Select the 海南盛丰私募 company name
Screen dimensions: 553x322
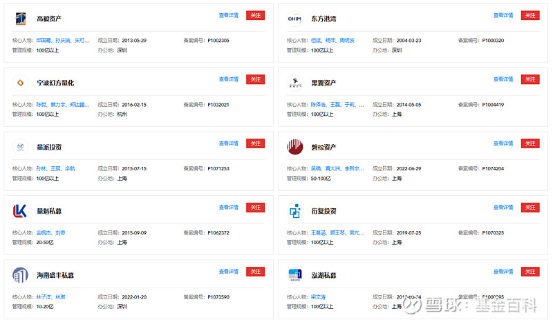(55, 275)
